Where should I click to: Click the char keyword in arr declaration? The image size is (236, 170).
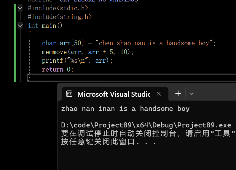point(49,43)
